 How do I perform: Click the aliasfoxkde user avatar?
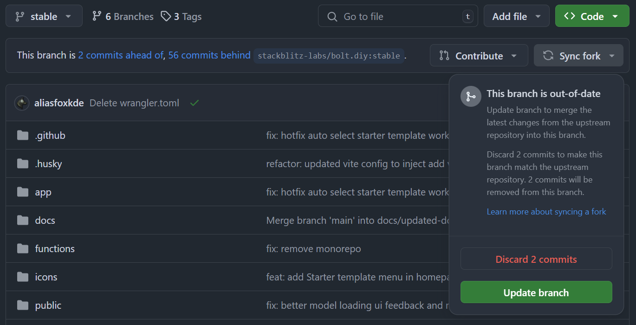point(22,103)
